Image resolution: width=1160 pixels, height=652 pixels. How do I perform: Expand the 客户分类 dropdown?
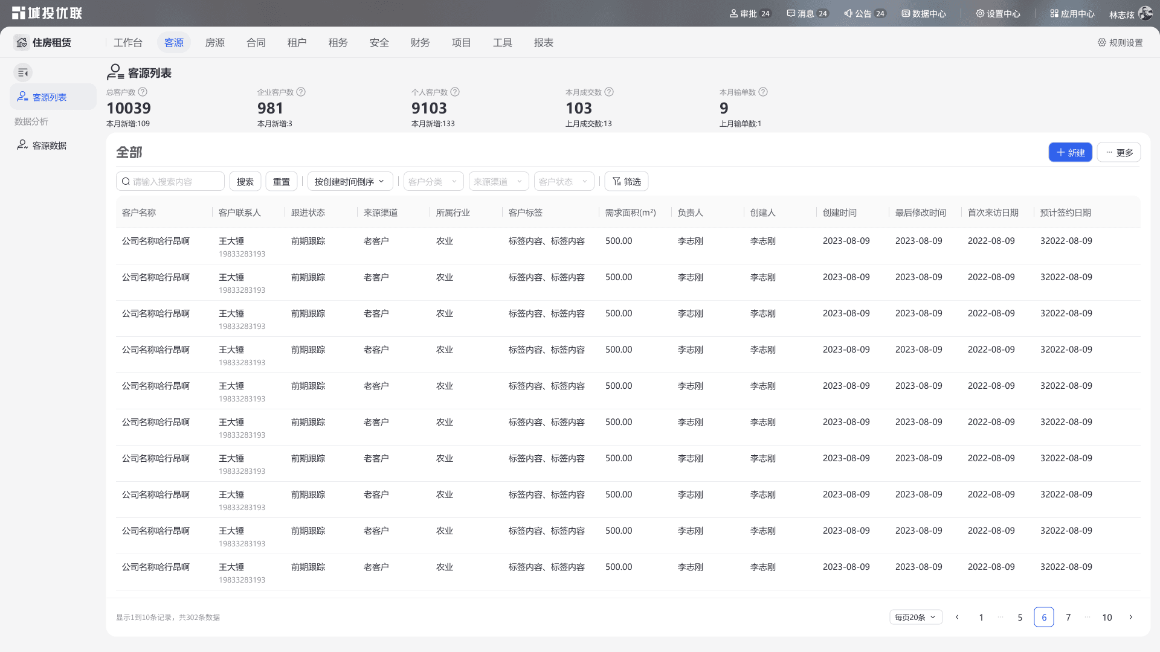[x=434, y=181]
